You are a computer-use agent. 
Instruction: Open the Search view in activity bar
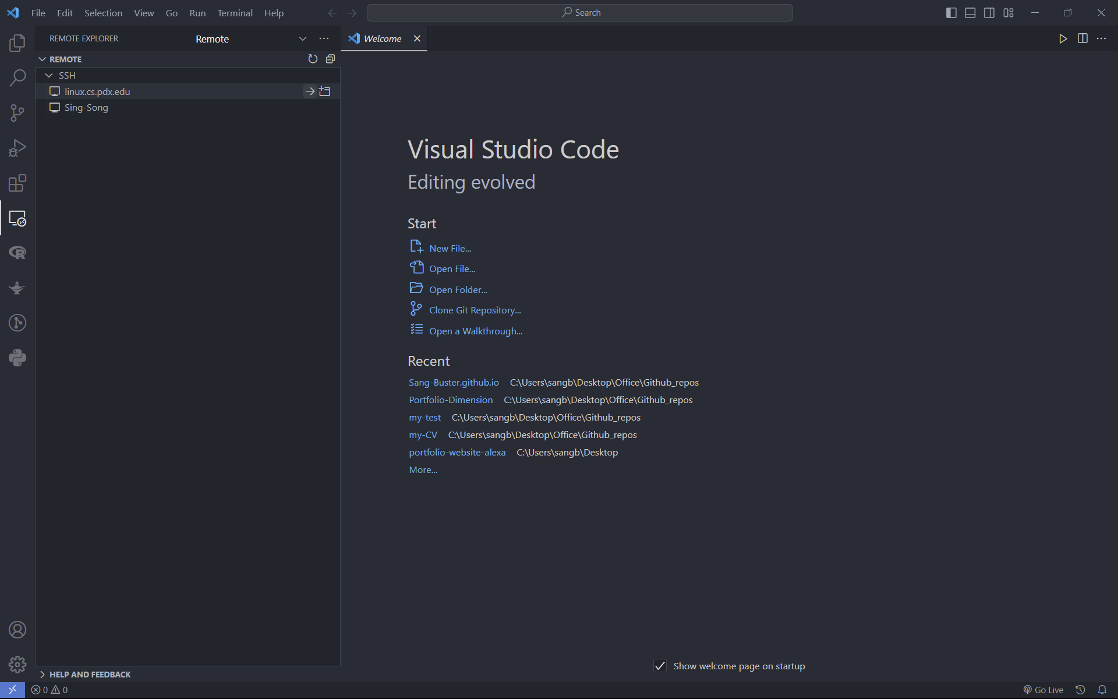click(x=17, y=77)
